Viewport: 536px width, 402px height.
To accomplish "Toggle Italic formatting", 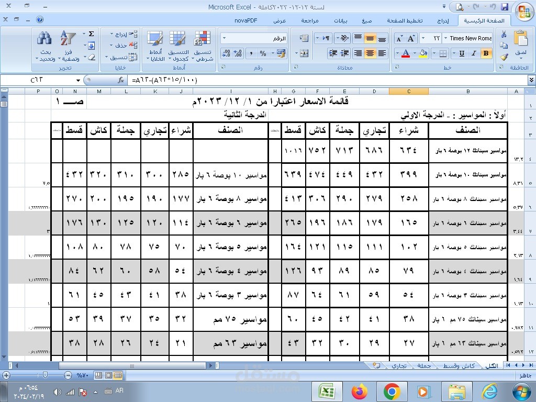I will click(474, 53).
